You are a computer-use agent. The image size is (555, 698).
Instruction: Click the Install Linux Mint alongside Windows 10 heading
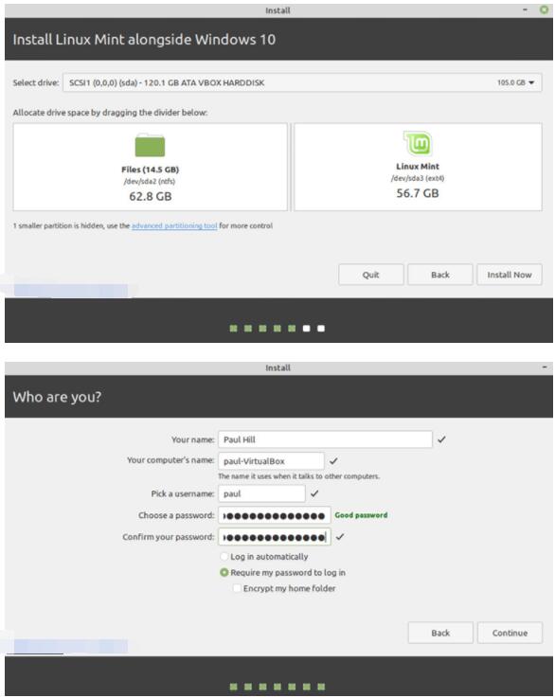(144, 39)
